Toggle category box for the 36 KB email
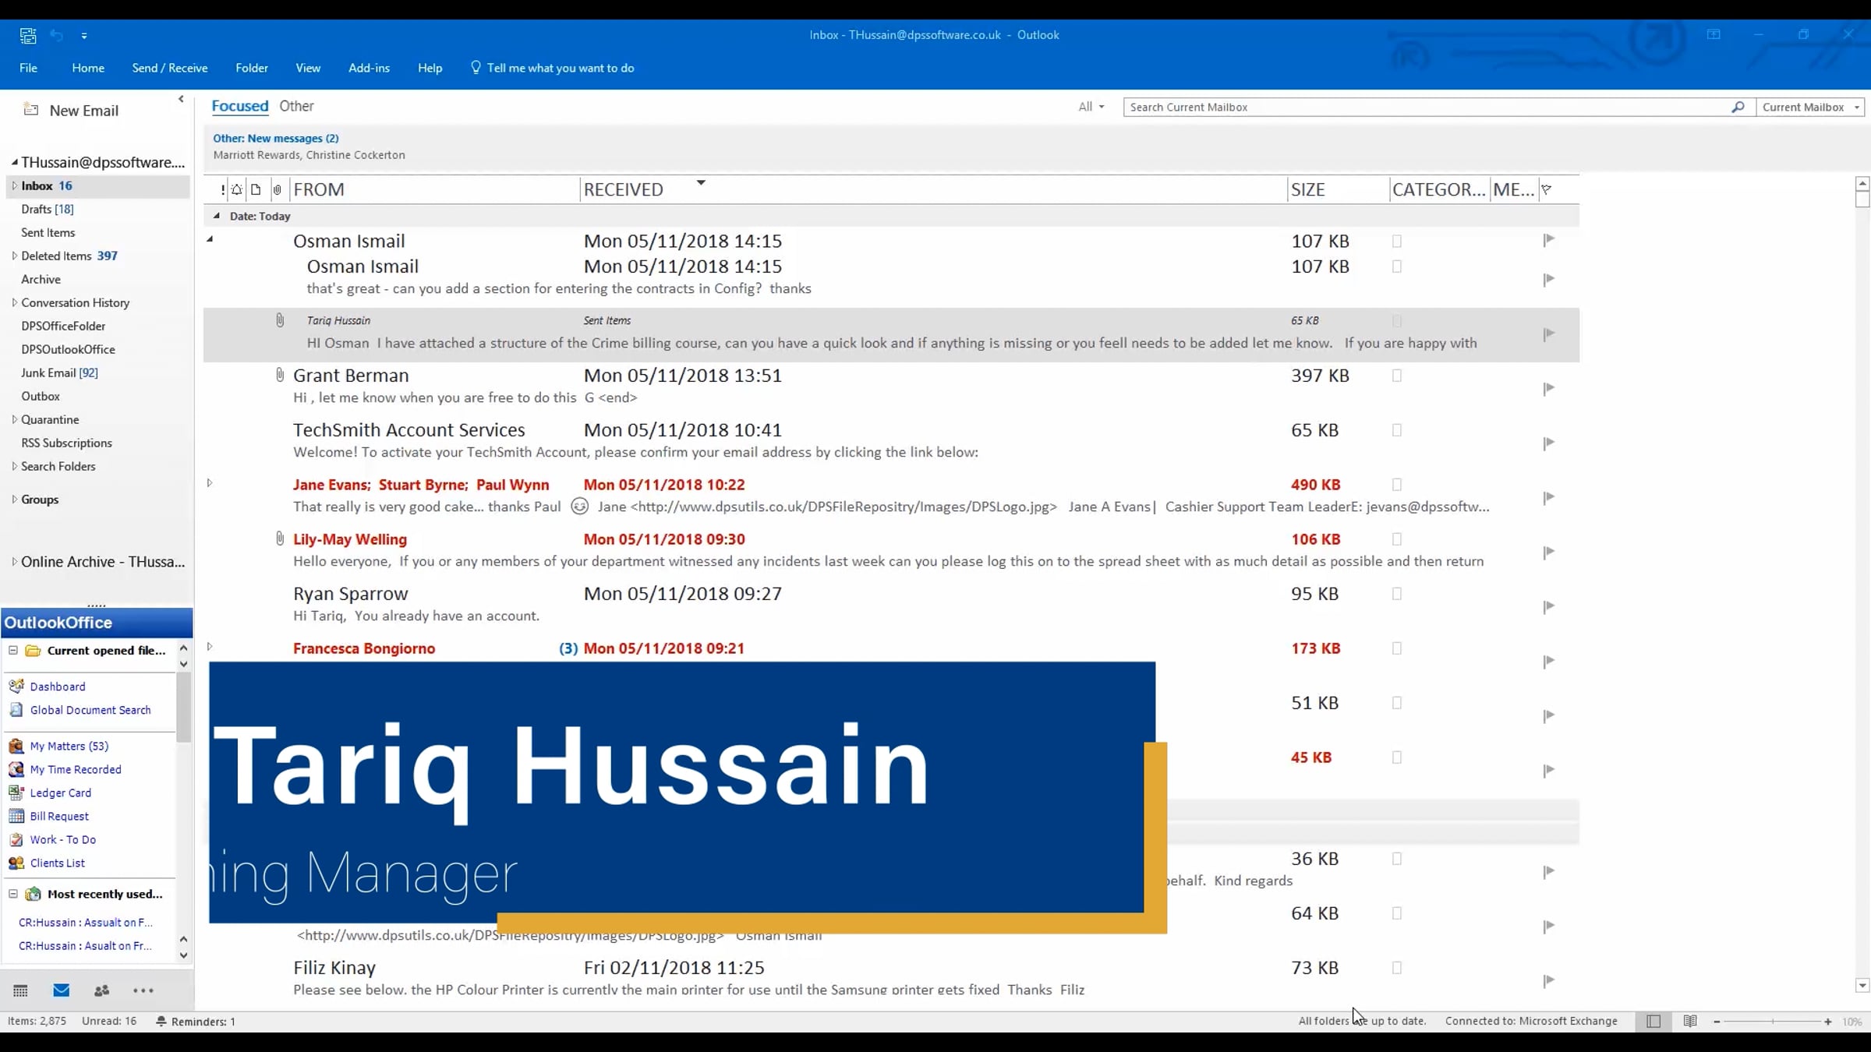1871x1052 pixels. (x=1397, y=859)
